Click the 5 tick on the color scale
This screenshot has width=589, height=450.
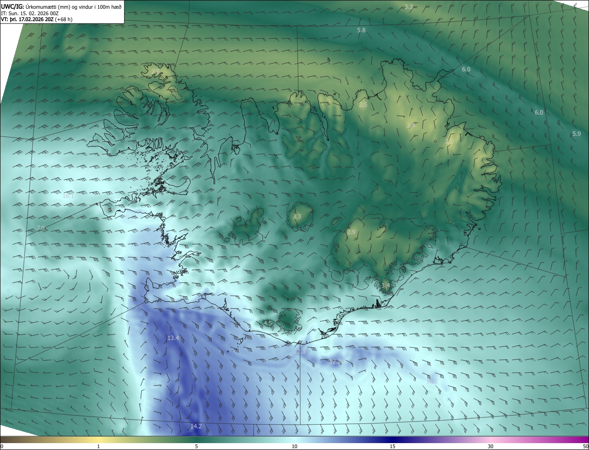196,446
